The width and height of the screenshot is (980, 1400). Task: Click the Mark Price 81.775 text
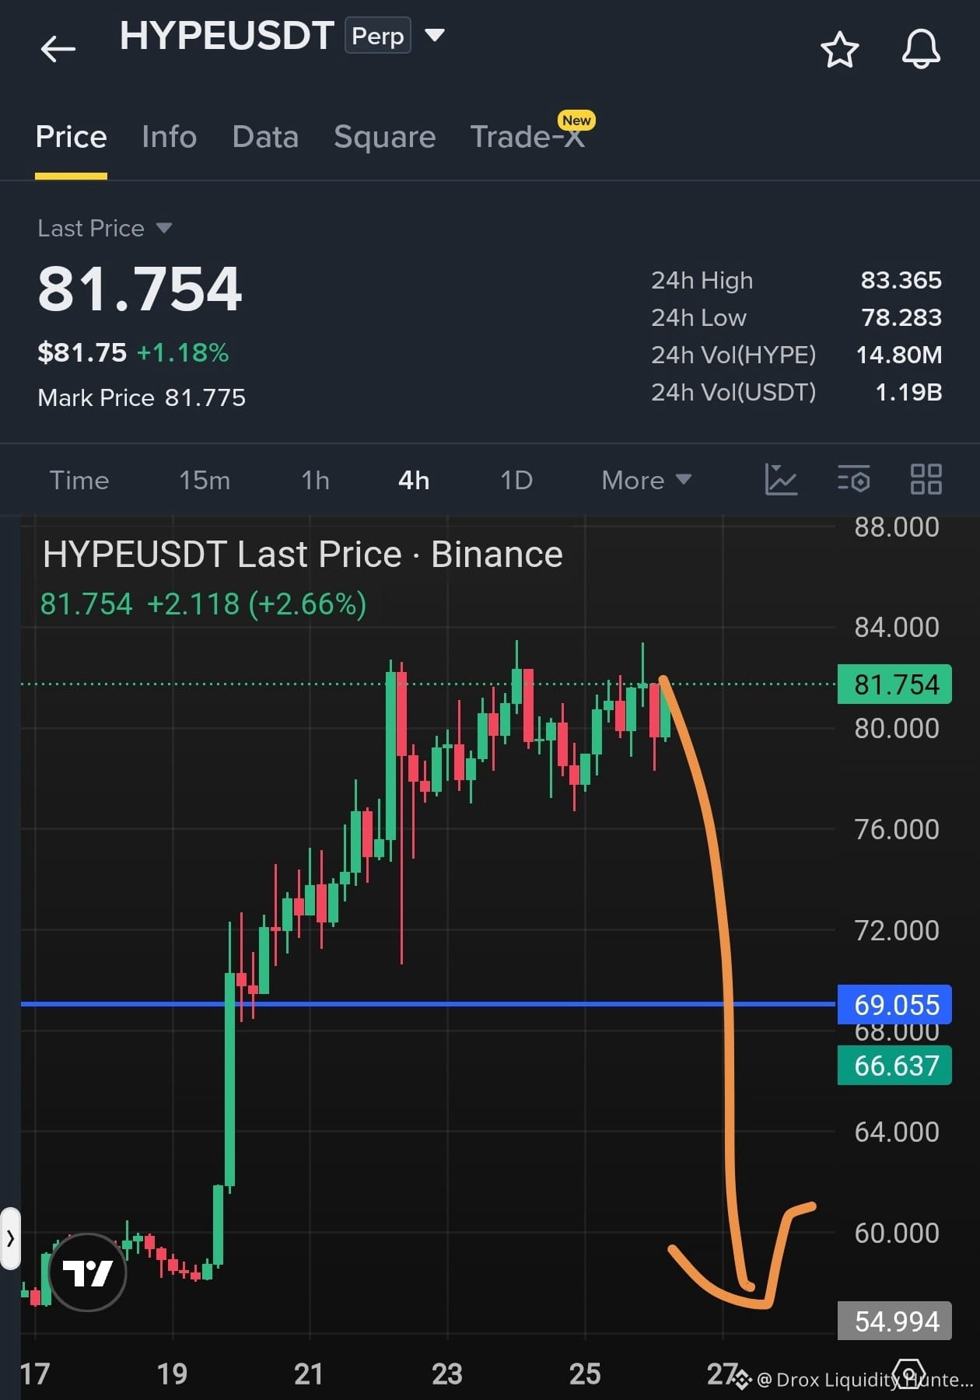142,397
